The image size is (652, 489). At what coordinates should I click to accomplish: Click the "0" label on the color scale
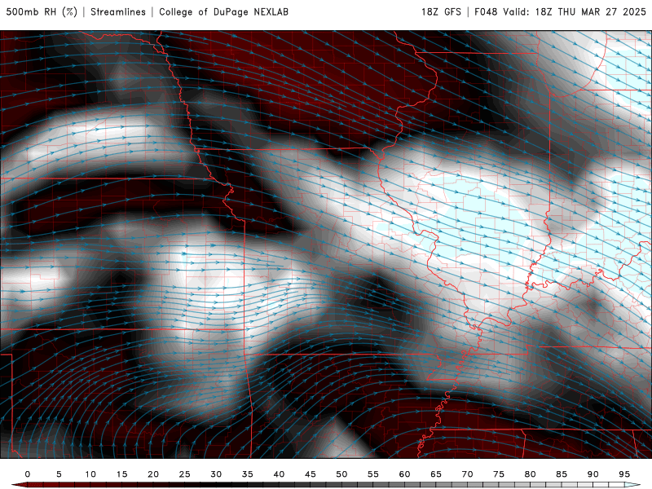pyautogui.click(x=28, y=474)
